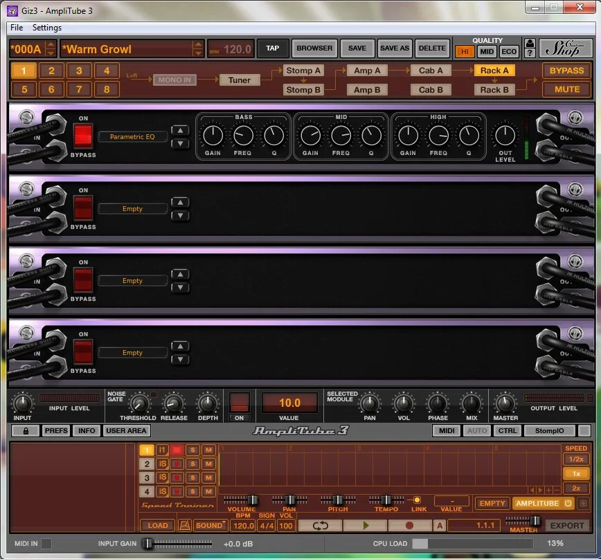Click the INPUT GAIN slider handle
Screen dimensions: 601x559
point(147,543)
